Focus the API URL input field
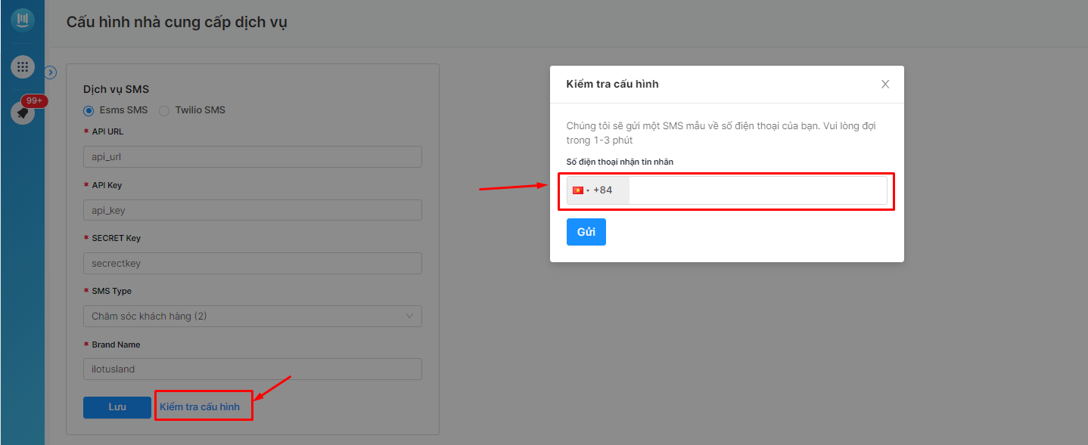 tap(253, 157)
